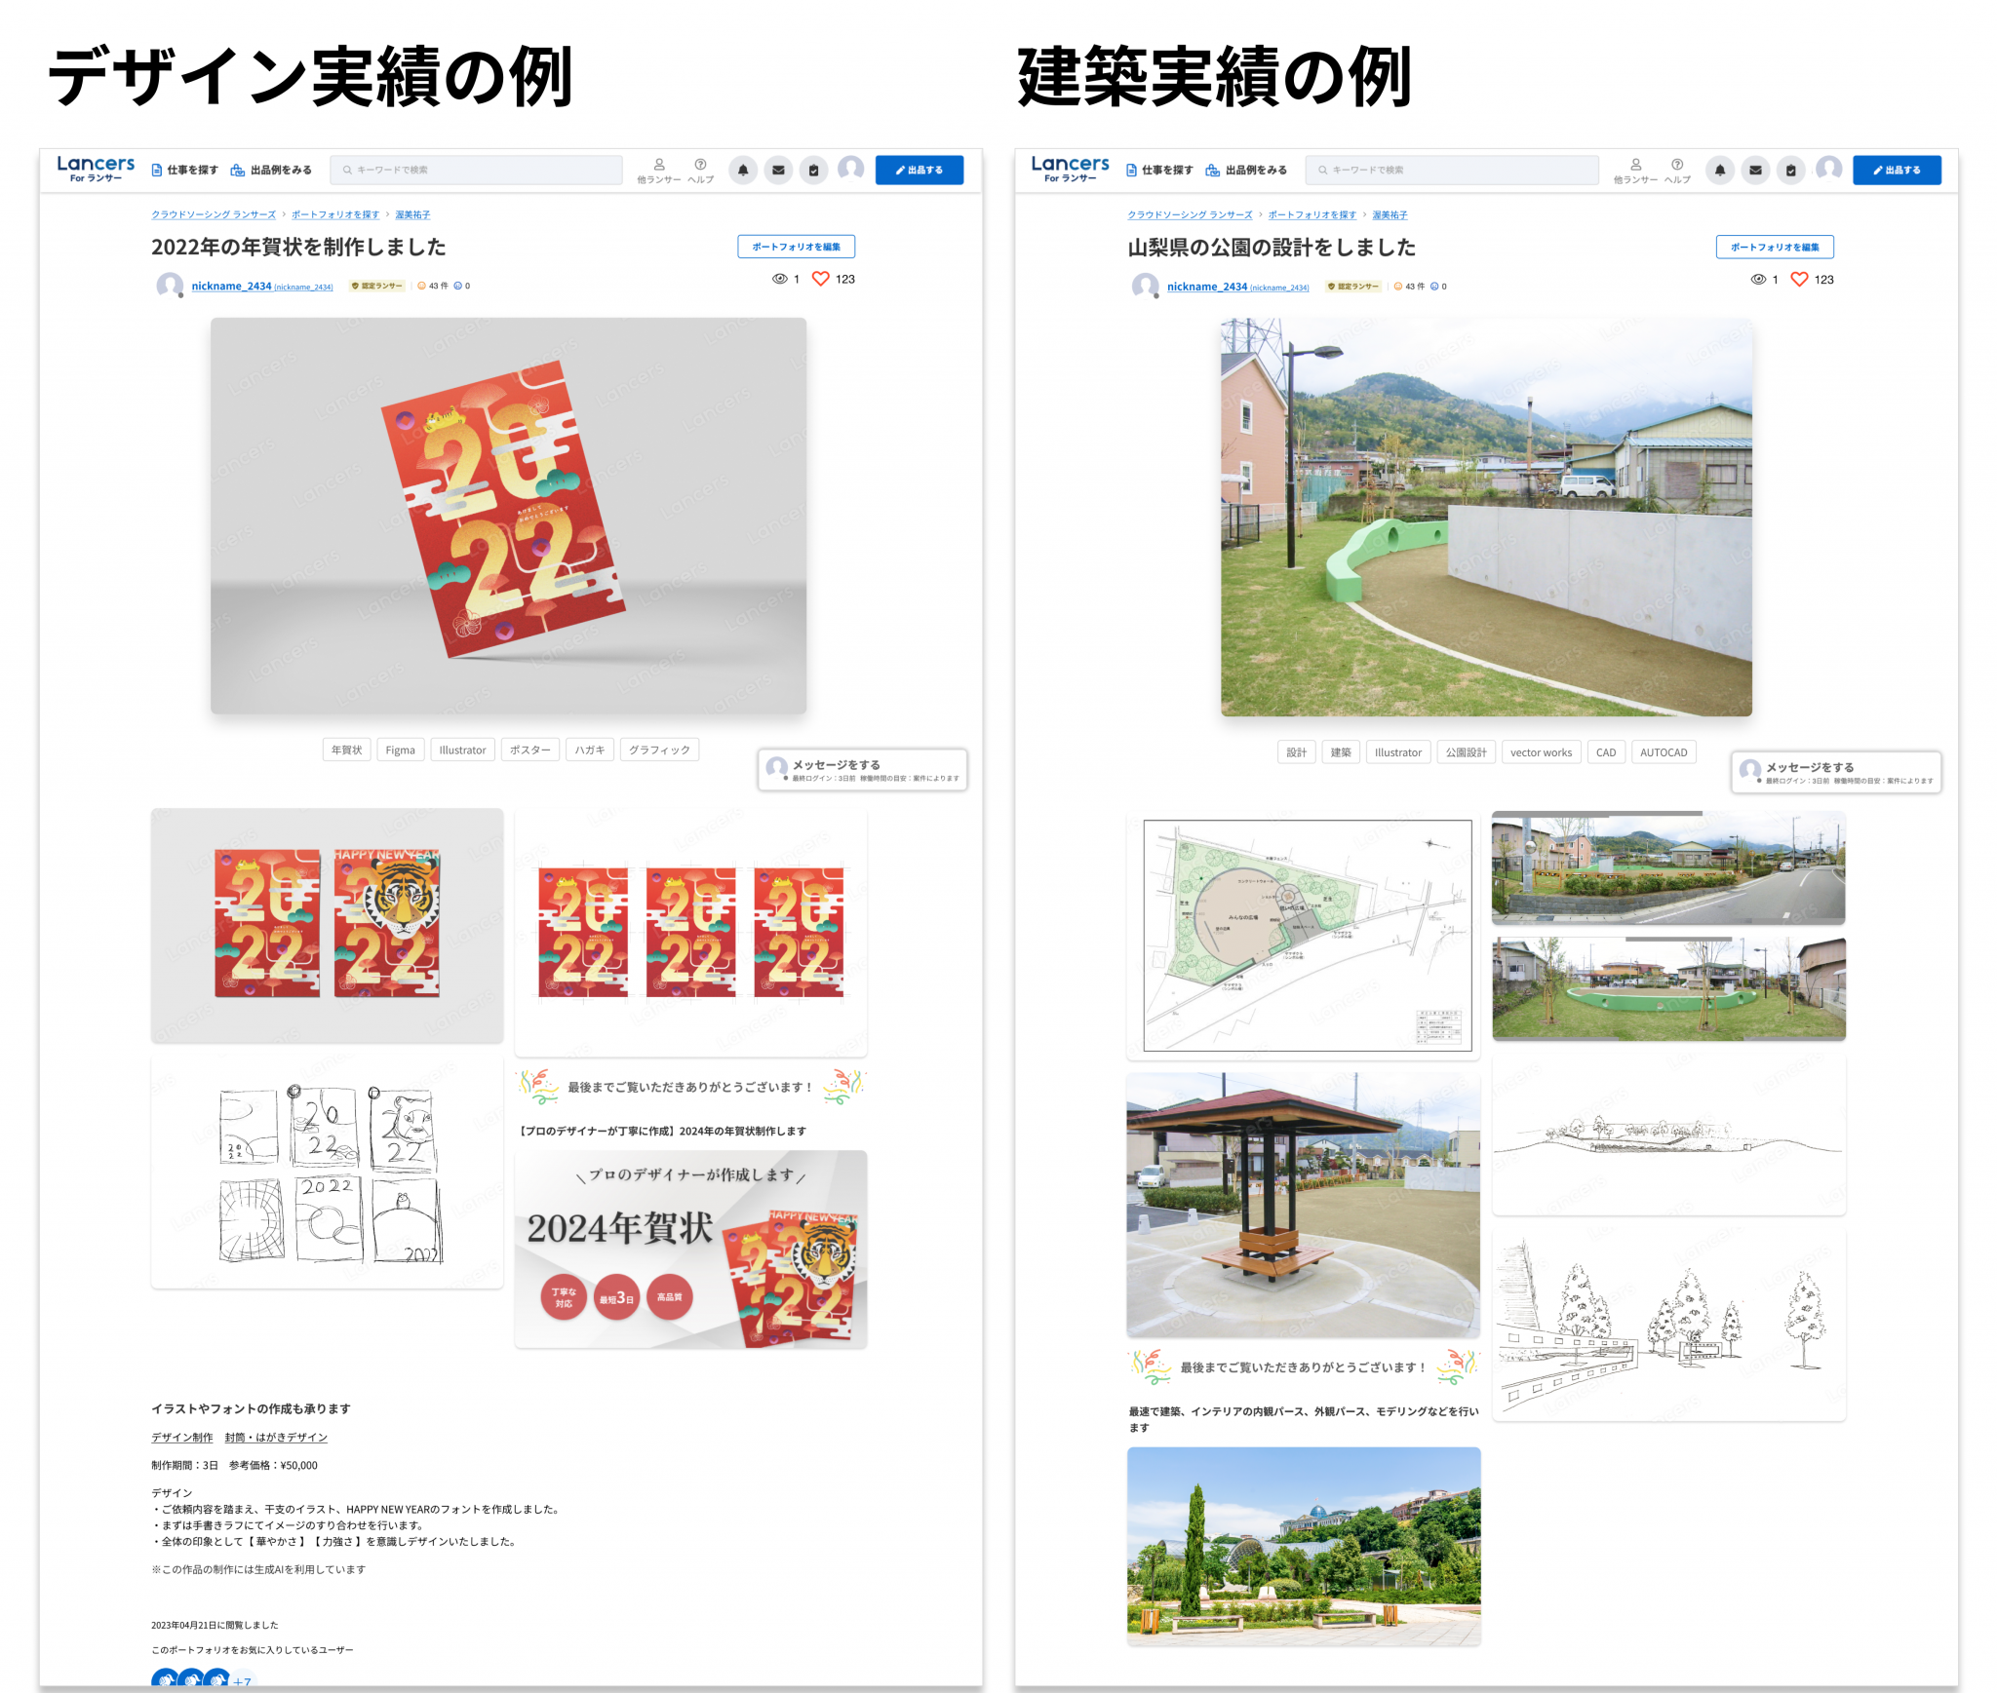
Task: Open the ヘルプ question icon on the 山梨県公園 page
Action: 1676,165
